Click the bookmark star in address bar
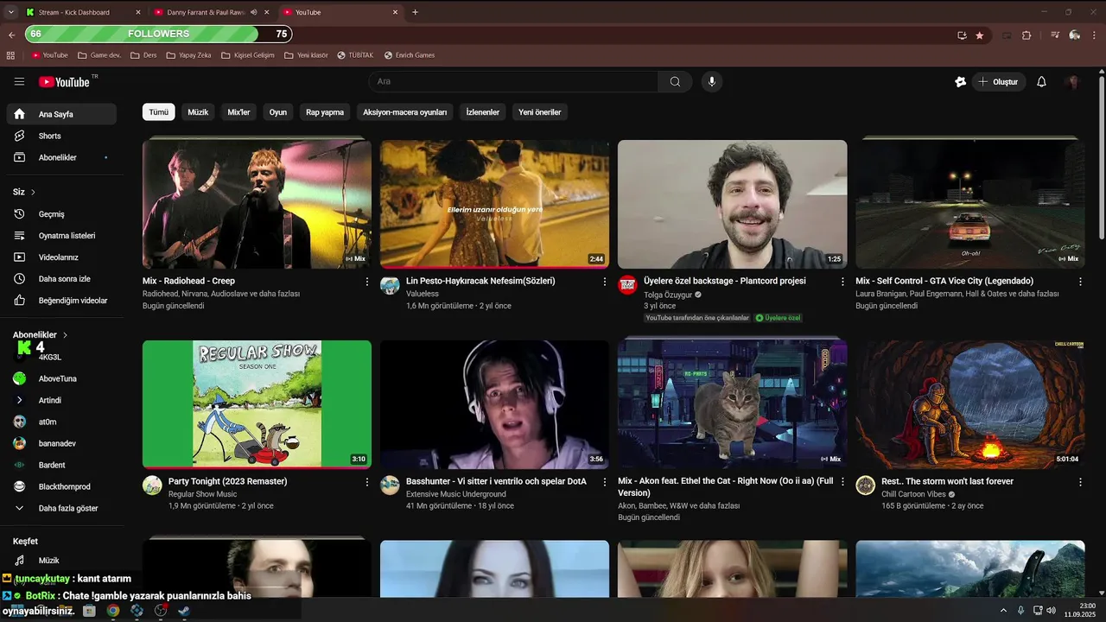 (979, 35)
